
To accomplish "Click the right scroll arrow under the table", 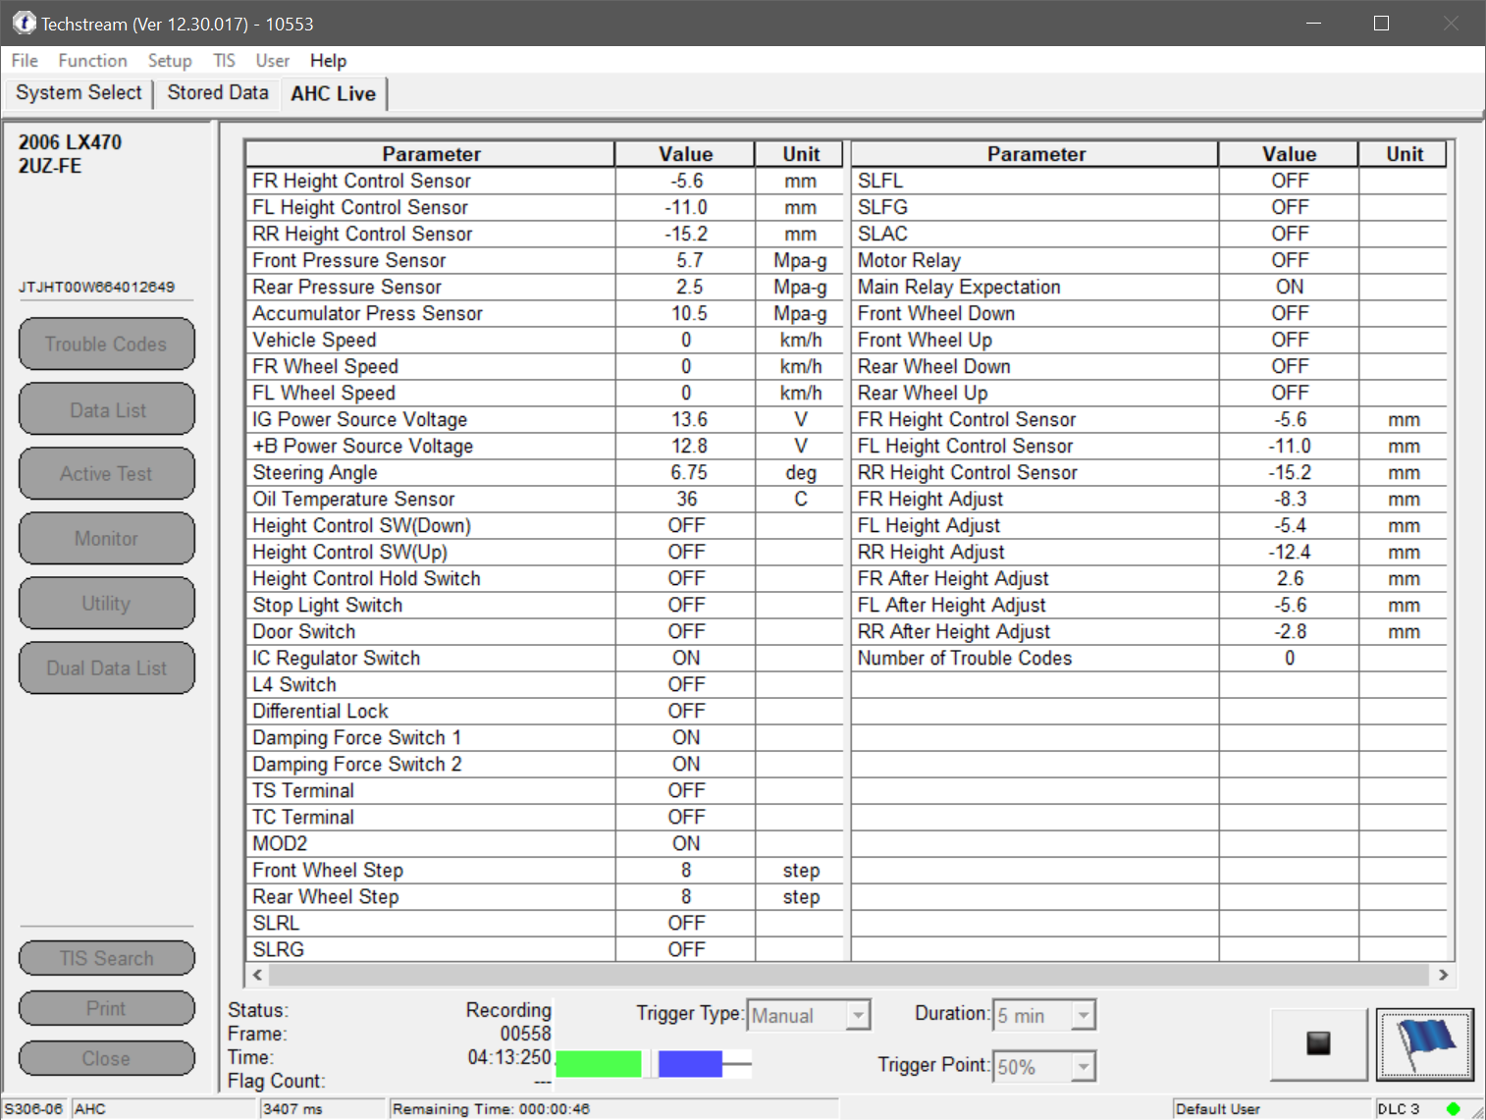I will (1443, 975).
